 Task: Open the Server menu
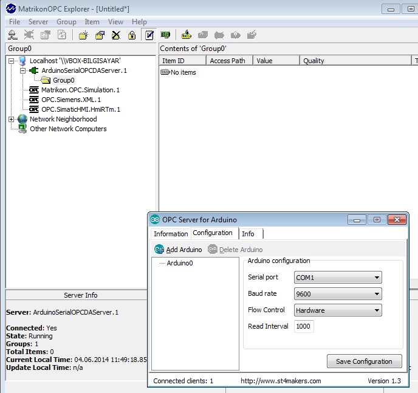click(x=38, y=22)
